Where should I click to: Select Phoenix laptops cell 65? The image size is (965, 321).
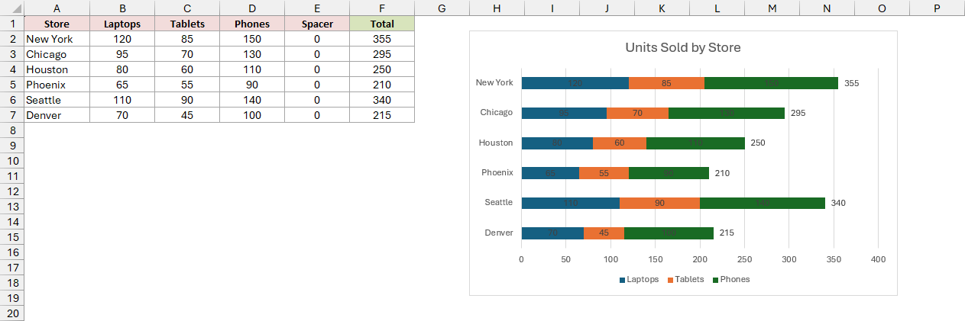click(122, 85)
